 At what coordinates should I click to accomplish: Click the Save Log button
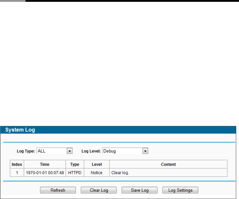click(140, 190)
